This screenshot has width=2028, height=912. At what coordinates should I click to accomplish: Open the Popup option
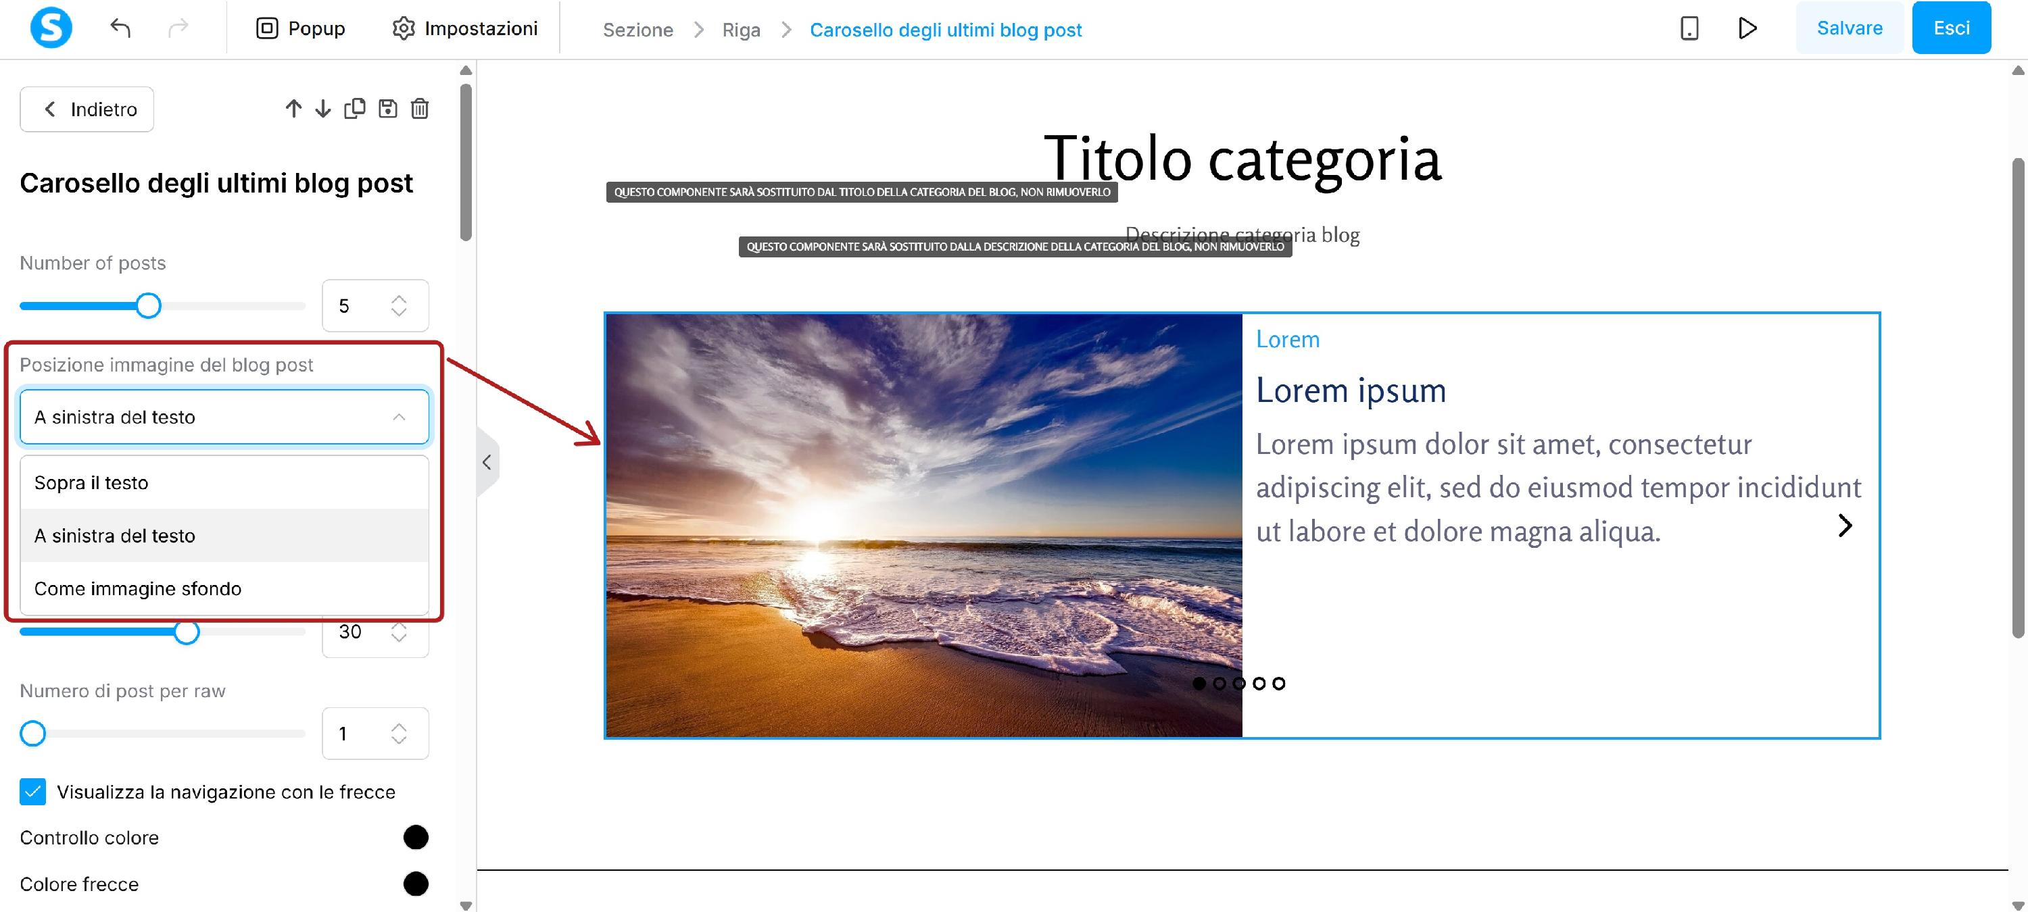[301, 28]
